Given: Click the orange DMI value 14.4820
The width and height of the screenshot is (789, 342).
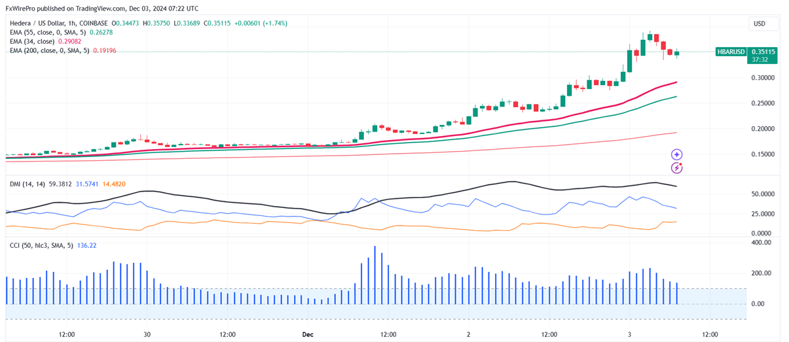Looking at the screenshot, I should pyautogui.click(x=114, y=184).
